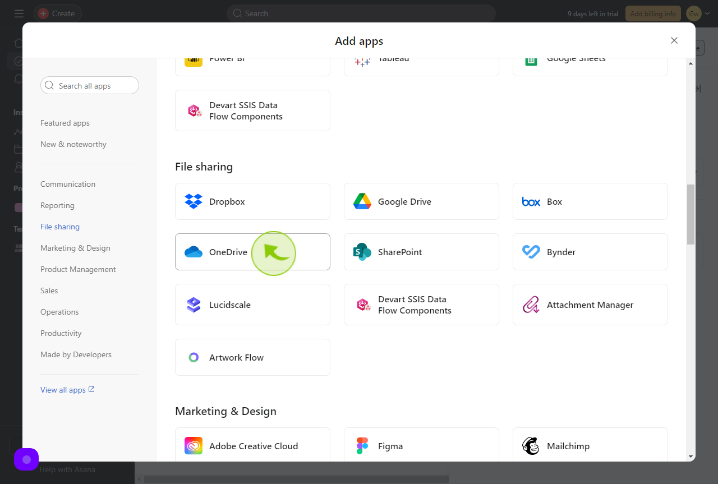This screenshot has height=484, width=718.
Task: Click Add billing info button
Action: coord(653,13)
